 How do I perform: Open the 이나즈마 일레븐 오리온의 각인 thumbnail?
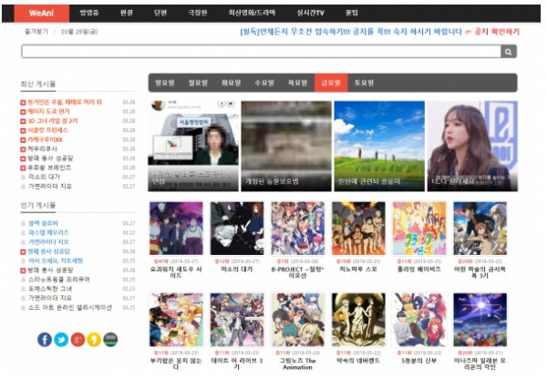[x=480, y=320]
